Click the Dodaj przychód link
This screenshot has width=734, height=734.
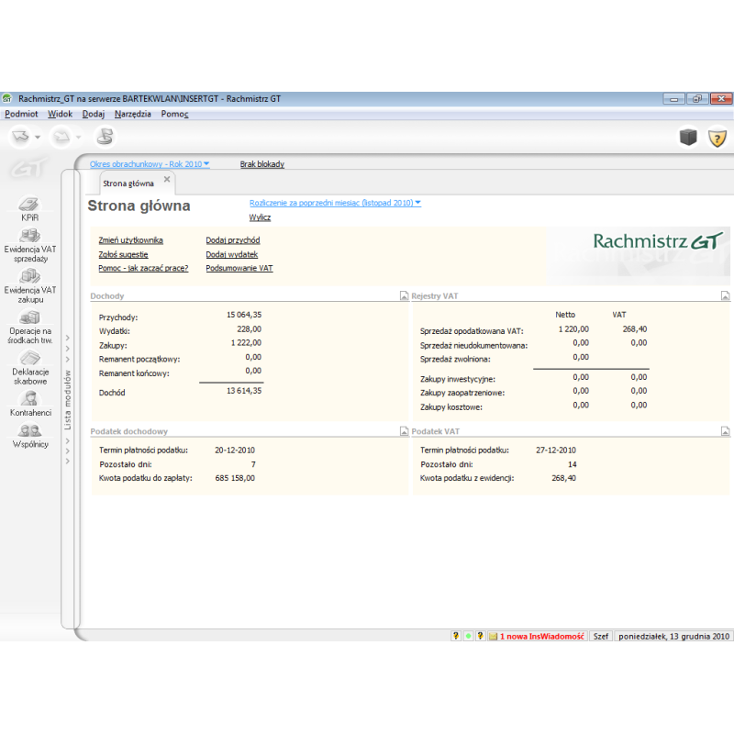[232, 240]
